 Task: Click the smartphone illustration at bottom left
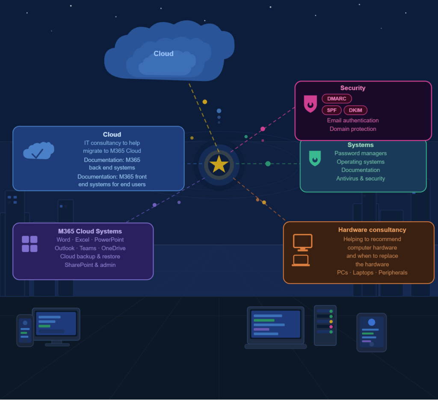25,330
